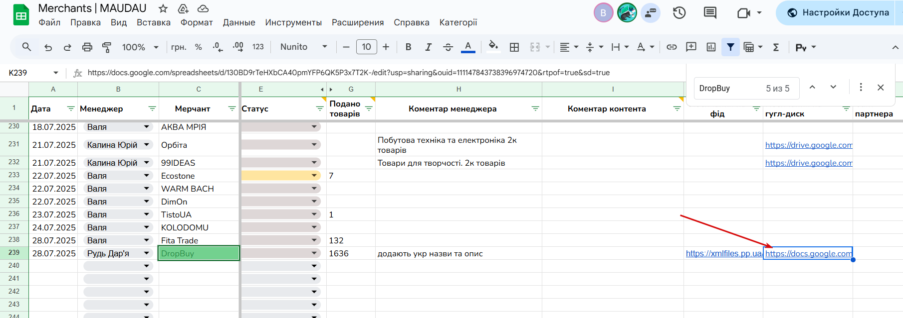903x318 pixels.
Task: Open the Google Sheets home icon
Action: (x=21, y=15)
